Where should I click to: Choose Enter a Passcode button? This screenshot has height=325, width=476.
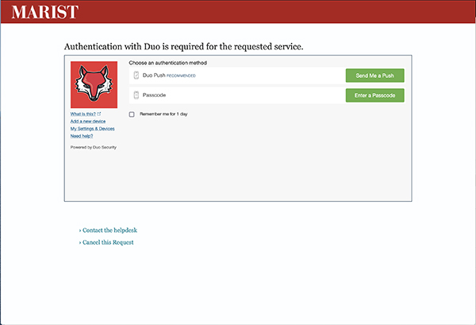click(375, 95)
